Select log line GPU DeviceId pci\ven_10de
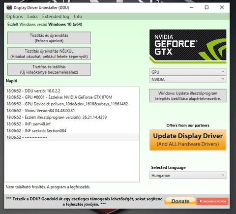Viewport: 236px width, 214px height. (72, 104)
